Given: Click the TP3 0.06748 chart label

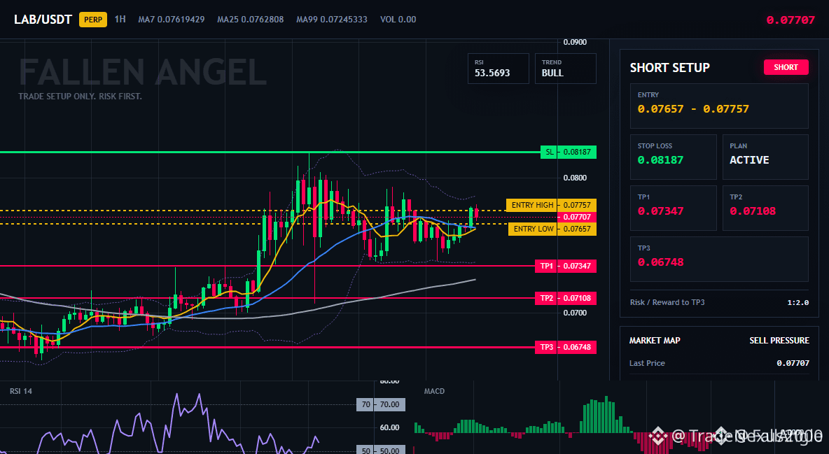Looking at the screenshot, I should [565, 347].
